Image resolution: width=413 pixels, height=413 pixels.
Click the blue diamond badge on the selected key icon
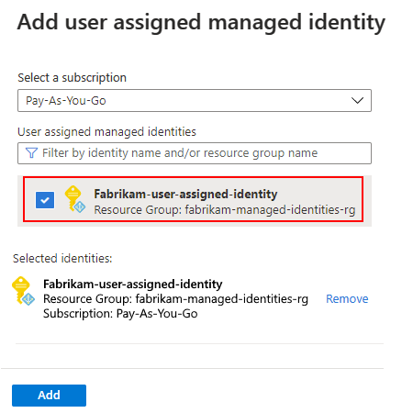point(28,299)
